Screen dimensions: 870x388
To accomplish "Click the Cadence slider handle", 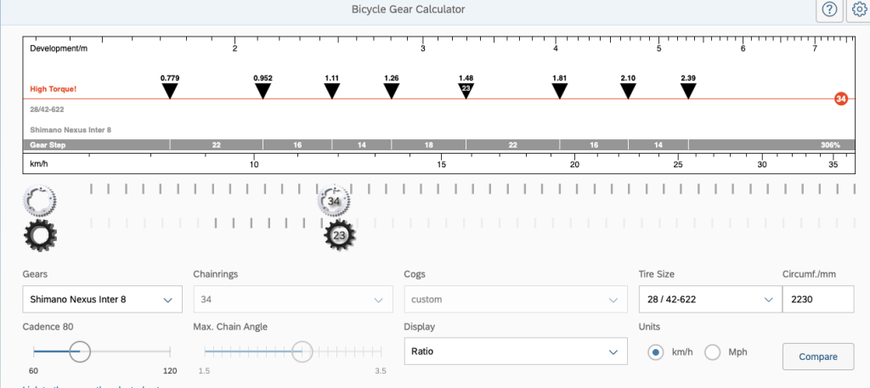I will (79, 351).
